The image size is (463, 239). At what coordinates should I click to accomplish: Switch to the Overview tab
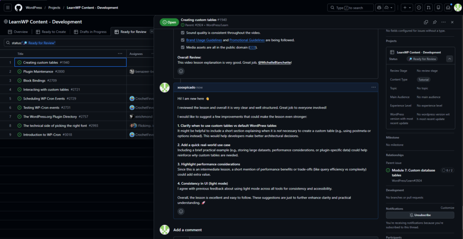coord(18,32)
